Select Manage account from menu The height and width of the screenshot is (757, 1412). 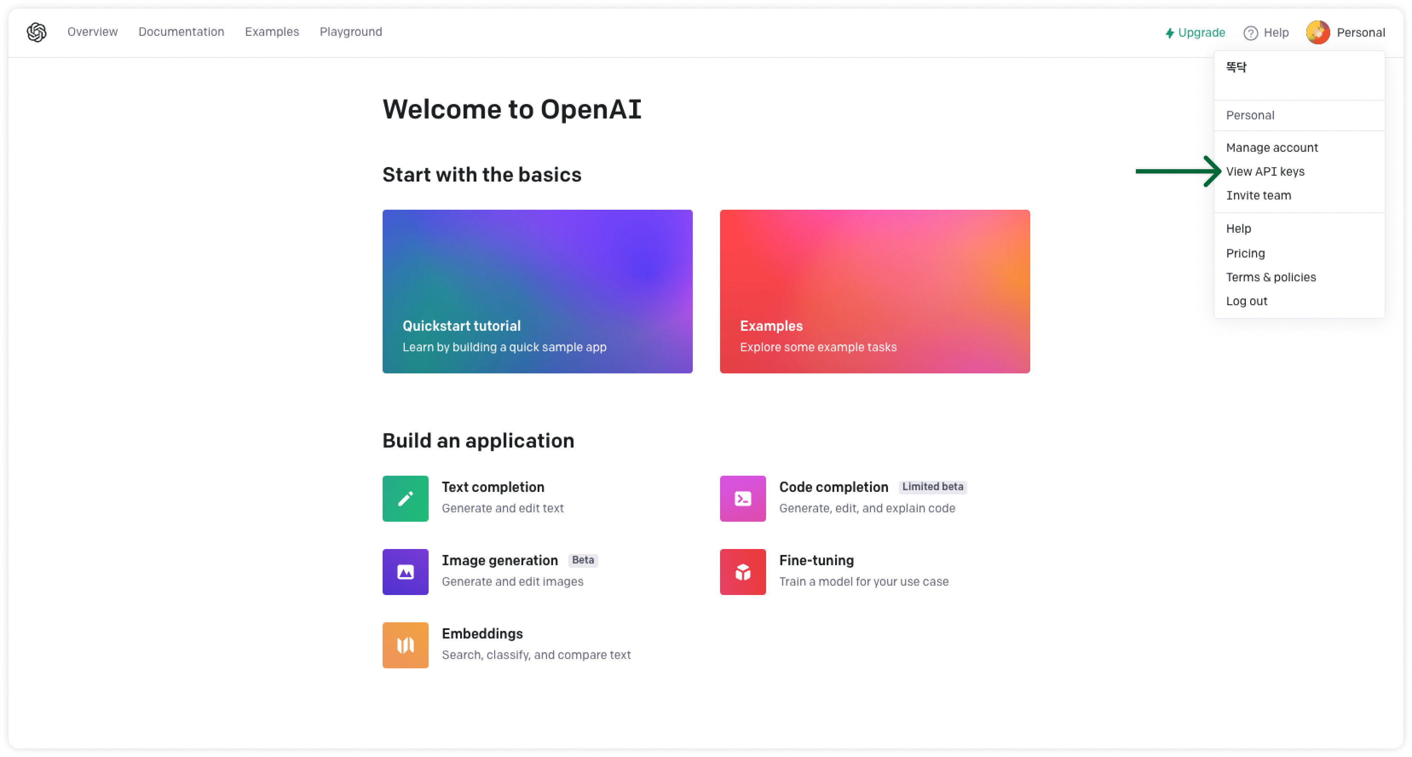click(x=1272, y=147)
